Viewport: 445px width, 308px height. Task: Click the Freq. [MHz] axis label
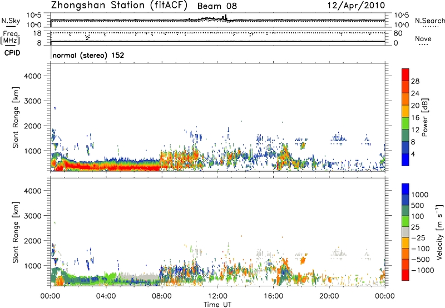coord(11,37)
